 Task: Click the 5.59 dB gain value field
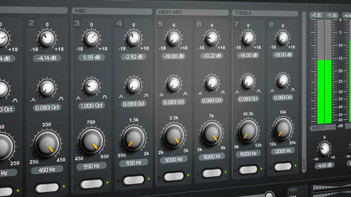(91, 57)
